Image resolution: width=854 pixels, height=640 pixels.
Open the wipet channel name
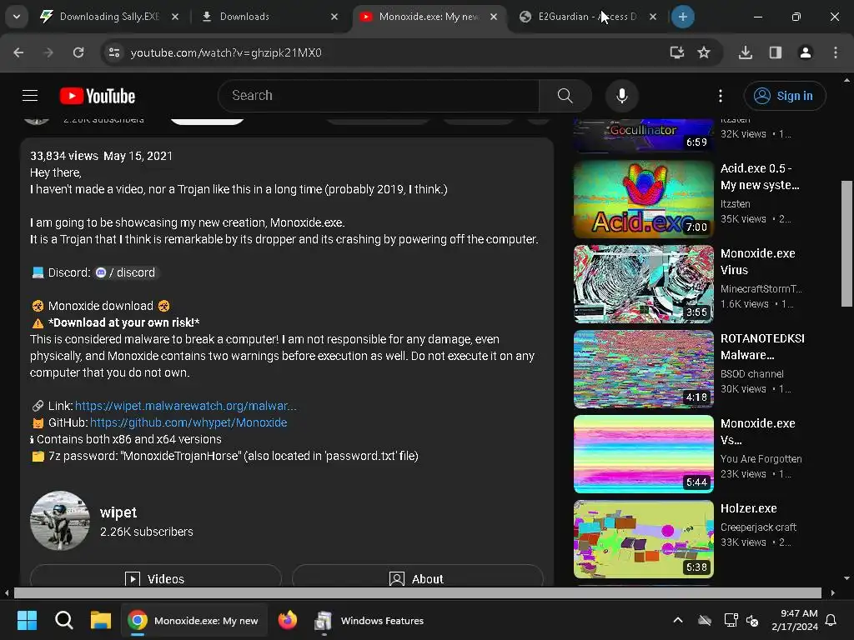(x=118, y=512)
